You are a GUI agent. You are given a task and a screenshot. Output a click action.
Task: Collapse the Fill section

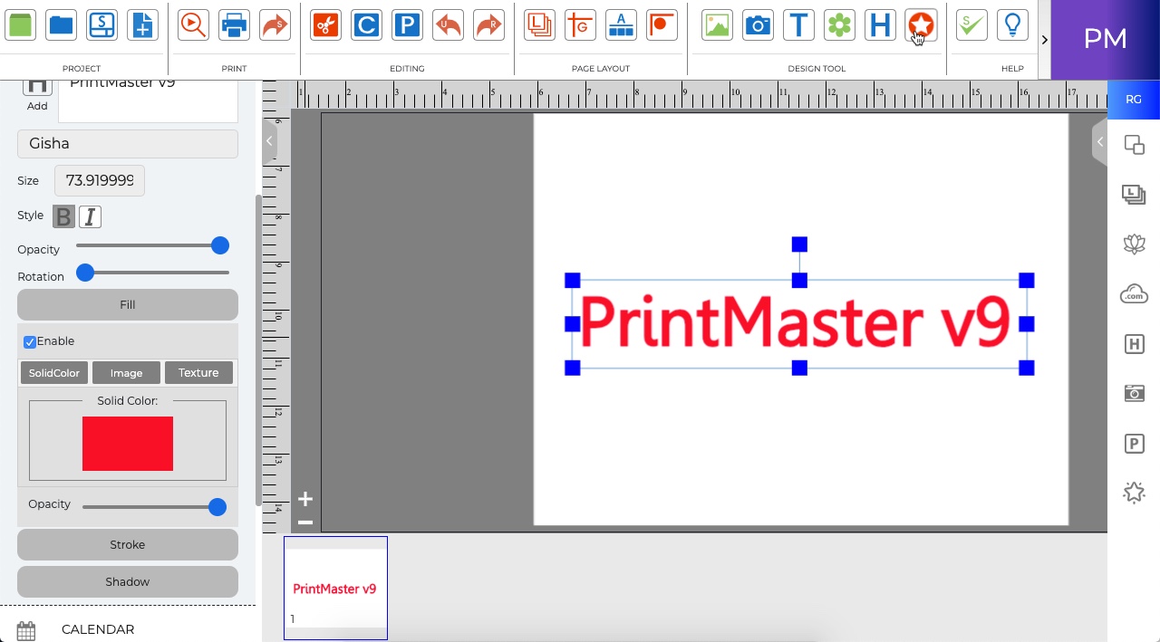coord(128,305)
